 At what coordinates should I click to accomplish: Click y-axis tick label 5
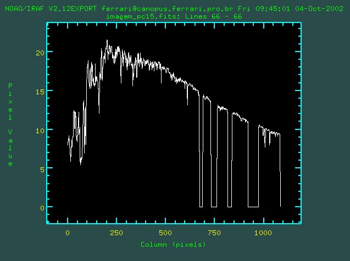tap(42, 169)
